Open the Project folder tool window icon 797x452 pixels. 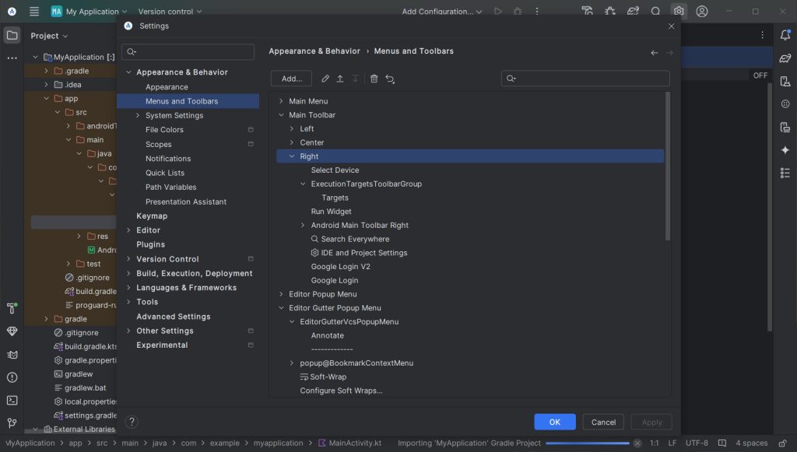pos(12,35)
